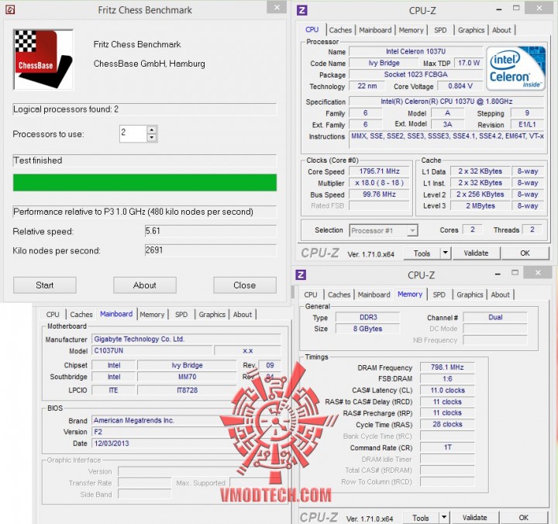Click the motherboard model C1037UN field
The height and width of the screenshot is (524, 558).
[x=153, y=350]
